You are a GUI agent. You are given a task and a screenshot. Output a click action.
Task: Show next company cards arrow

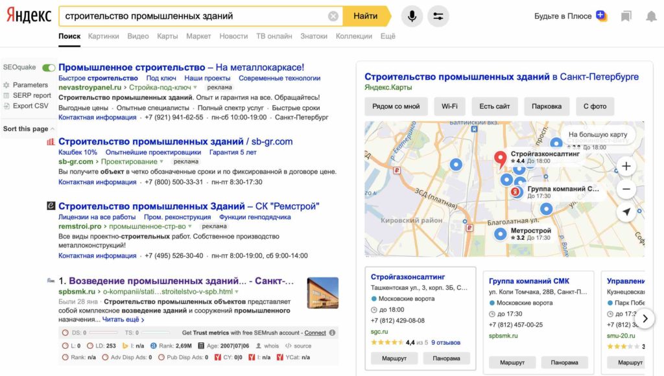pos(645,318)
